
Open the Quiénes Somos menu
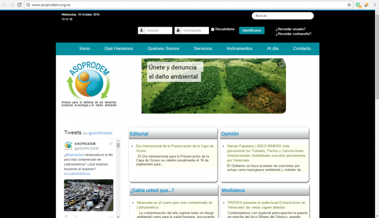(x=163, y=48)
